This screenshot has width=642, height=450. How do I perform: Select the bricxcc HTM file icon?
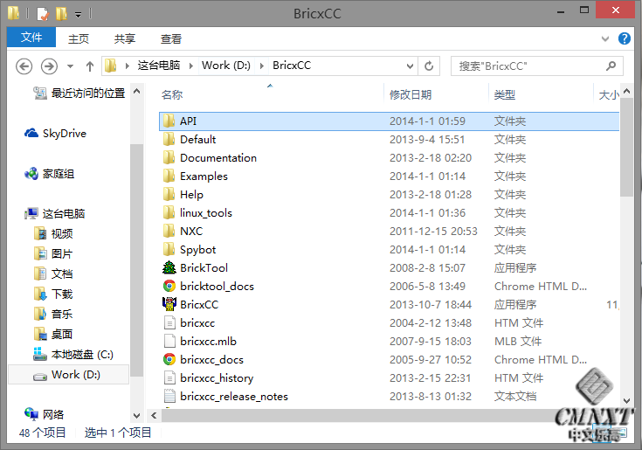pos(169,322)
